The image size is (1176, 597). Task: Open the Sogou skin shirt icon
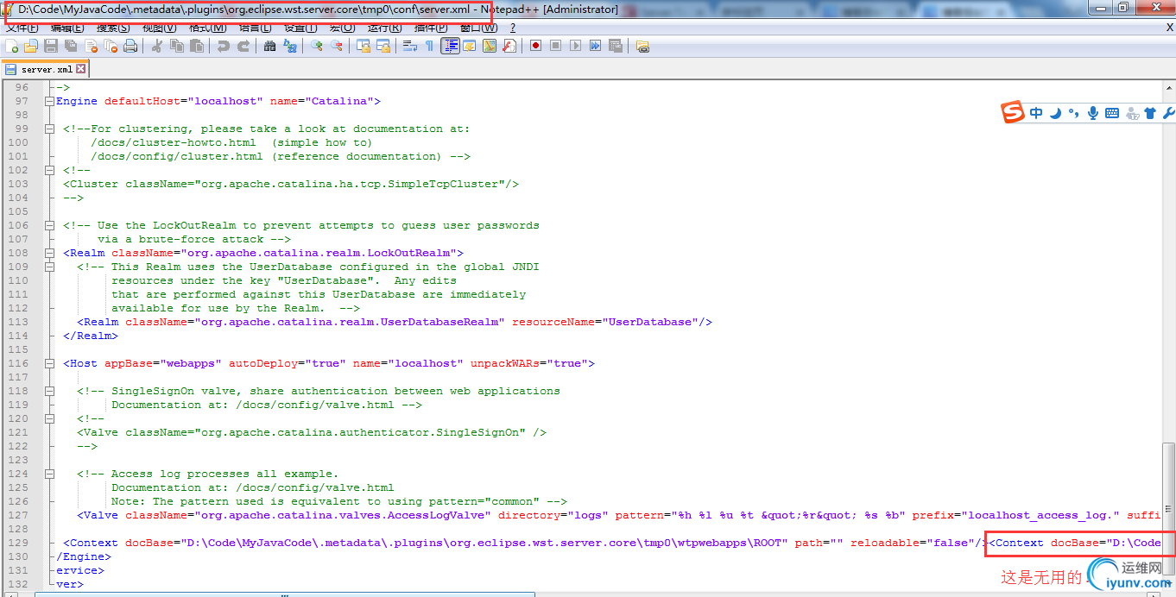pyautogui.click(x=1150, y=113)
